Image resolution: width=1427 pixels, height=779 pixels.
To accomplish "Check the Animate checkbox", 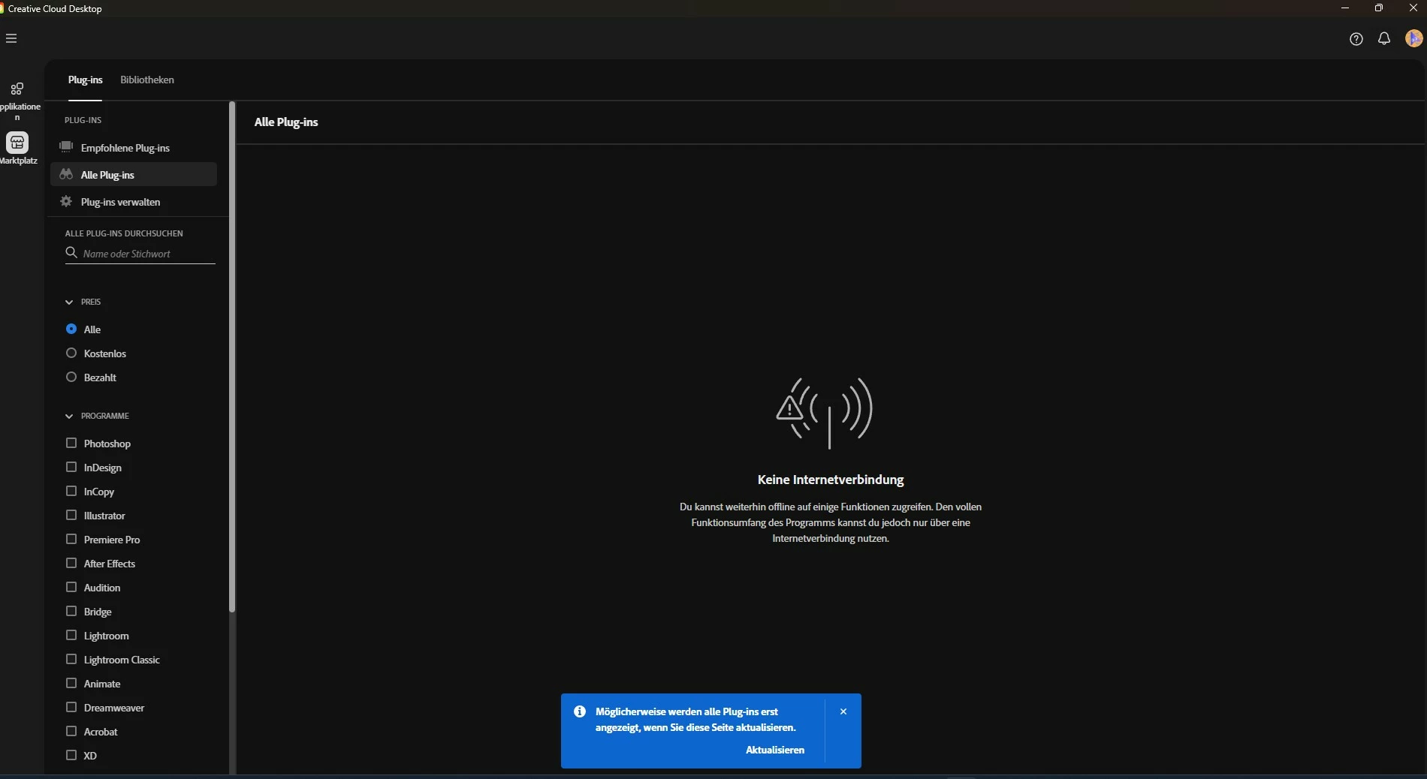I will [x=71, y=683].
